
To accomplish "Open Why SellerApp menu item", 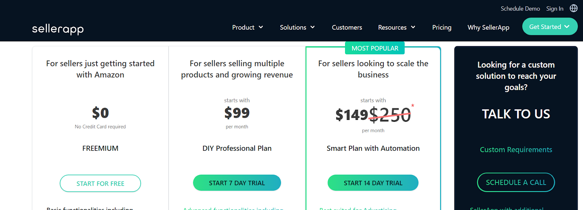I will [x=488, y=27].
